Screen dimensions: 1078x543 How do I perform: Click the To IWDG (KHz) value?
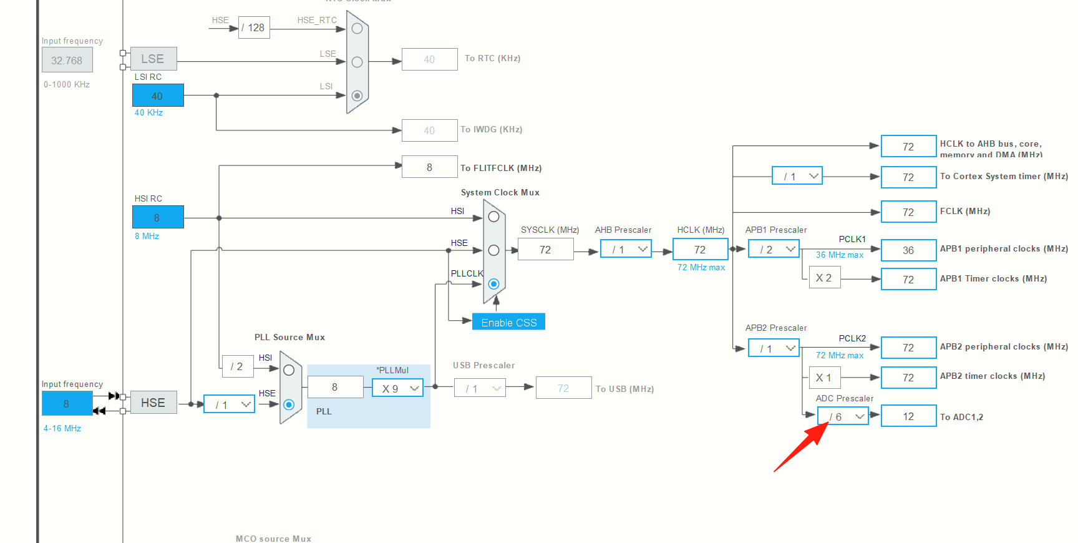coord(429,130)
